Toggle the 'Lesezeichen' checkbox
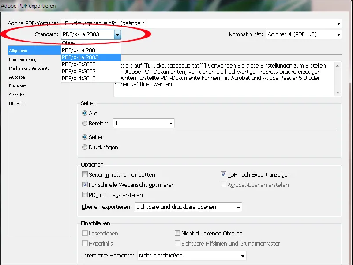 pyautogui.click(x=85, y=233)
